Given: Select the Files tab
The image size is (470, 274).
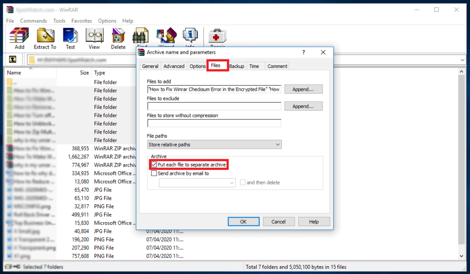Looking at the screenshot, I should point(216,65).
